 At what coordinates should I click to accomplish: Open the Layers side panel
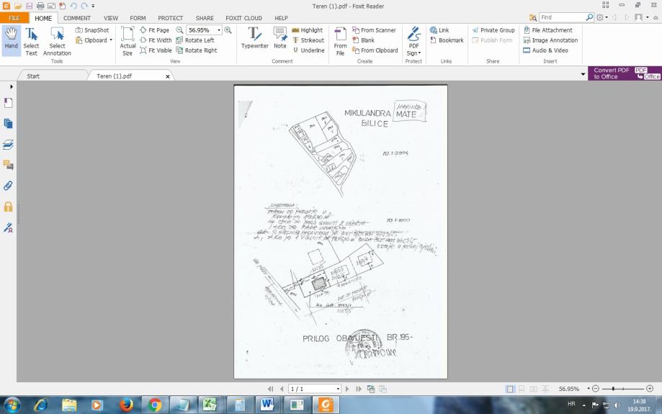8,144
